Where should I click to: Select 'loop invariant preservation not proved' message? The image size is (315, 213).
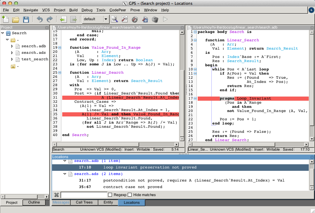point(180,167)
